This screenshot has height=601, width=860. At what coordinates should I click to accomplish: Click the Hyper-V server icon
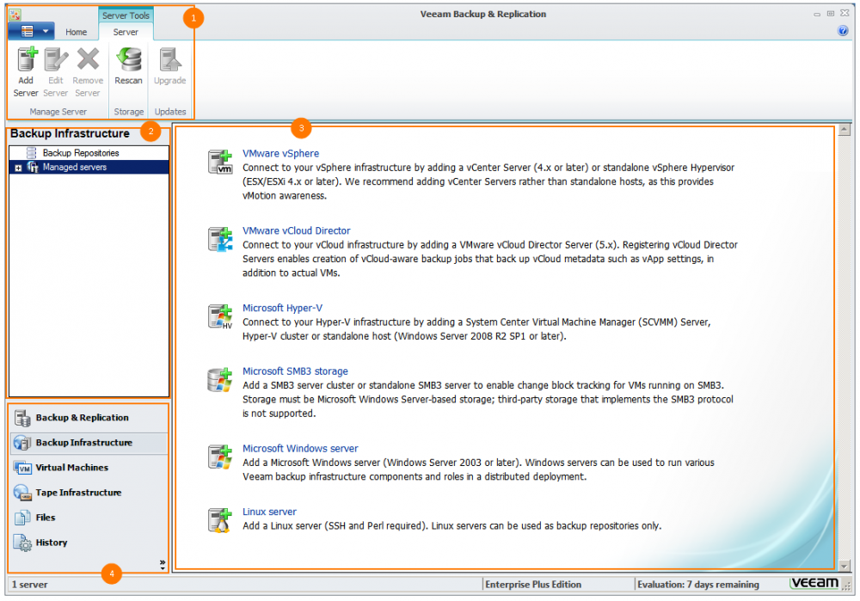click(220, 316)
